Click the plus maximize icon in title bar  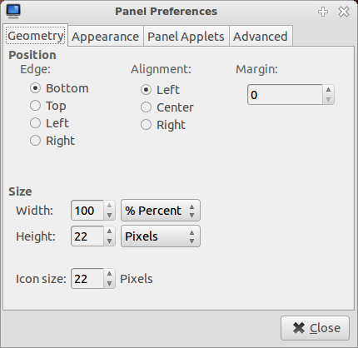tap(323, 12)
